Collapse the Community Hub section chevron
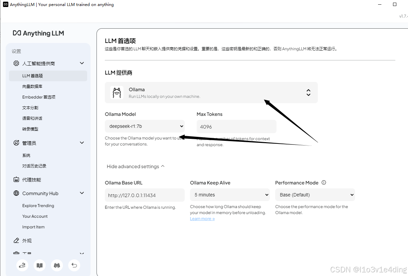This screenshot has height=276, width=408. 82,193
